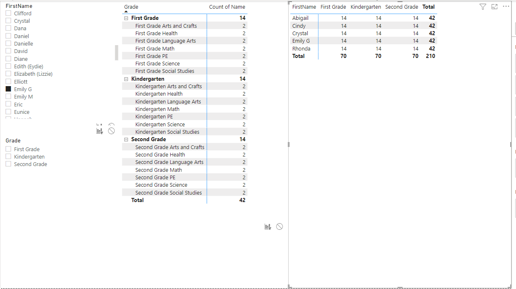Collapse the Kindergarten matrix group

[126, 79]
